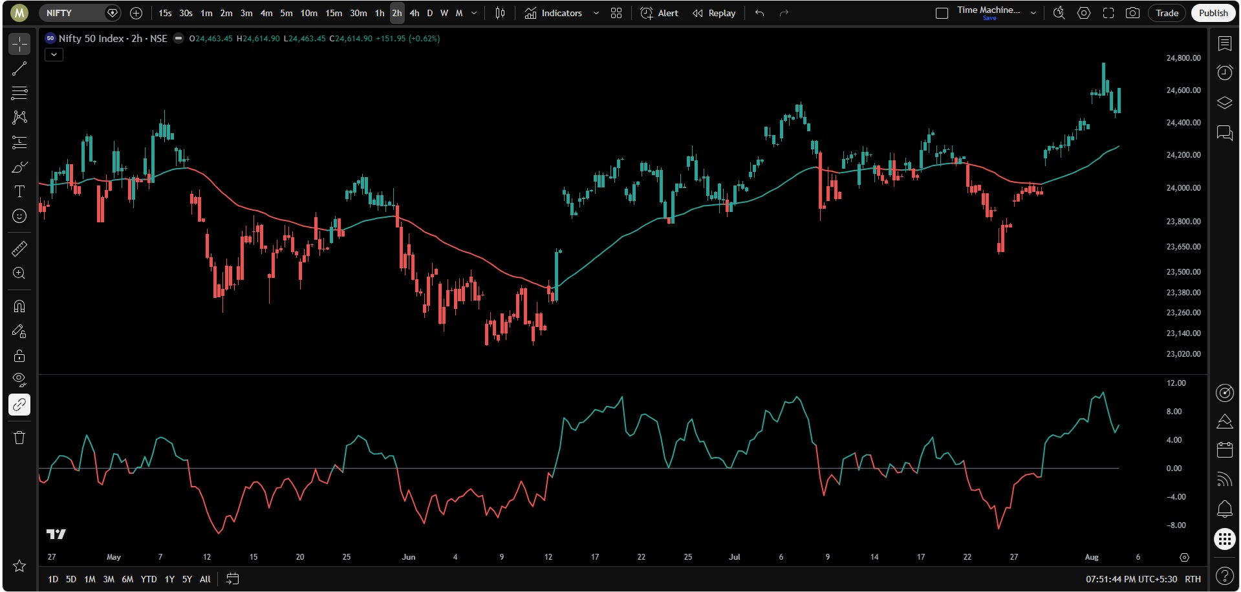Open the indicator templates grid icon

pyautogui.click(x=616, y=13)
